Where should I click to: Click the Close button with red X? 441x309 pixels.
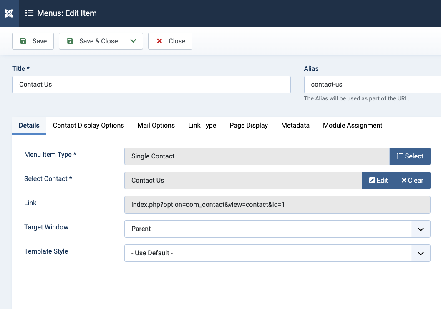tap(170, 41)
